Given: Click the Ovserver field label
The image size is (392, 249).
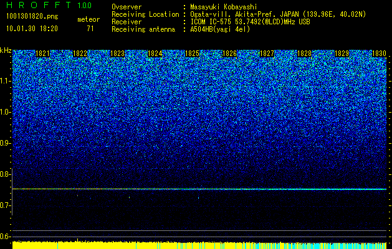Looking at the screenshot, I should pyautogui.click(x=127, y=7).
